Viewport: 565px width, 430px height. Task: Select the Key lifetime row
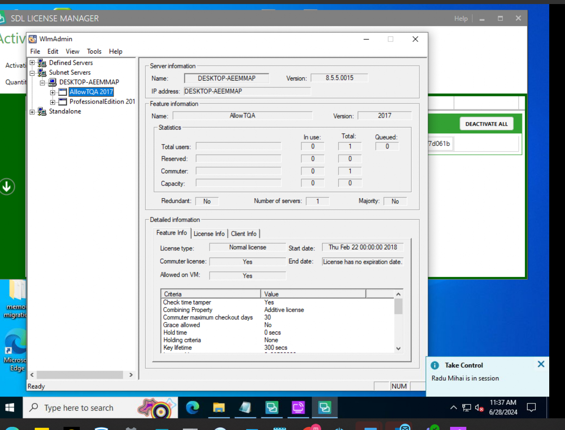coord(278,348)
